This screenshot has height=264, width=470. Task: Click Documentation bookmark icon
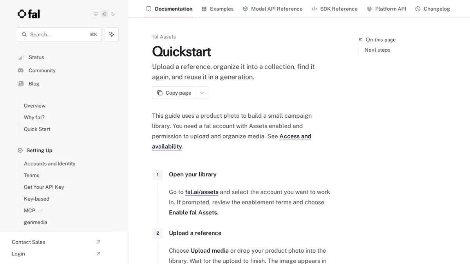(x=148, y=9)
